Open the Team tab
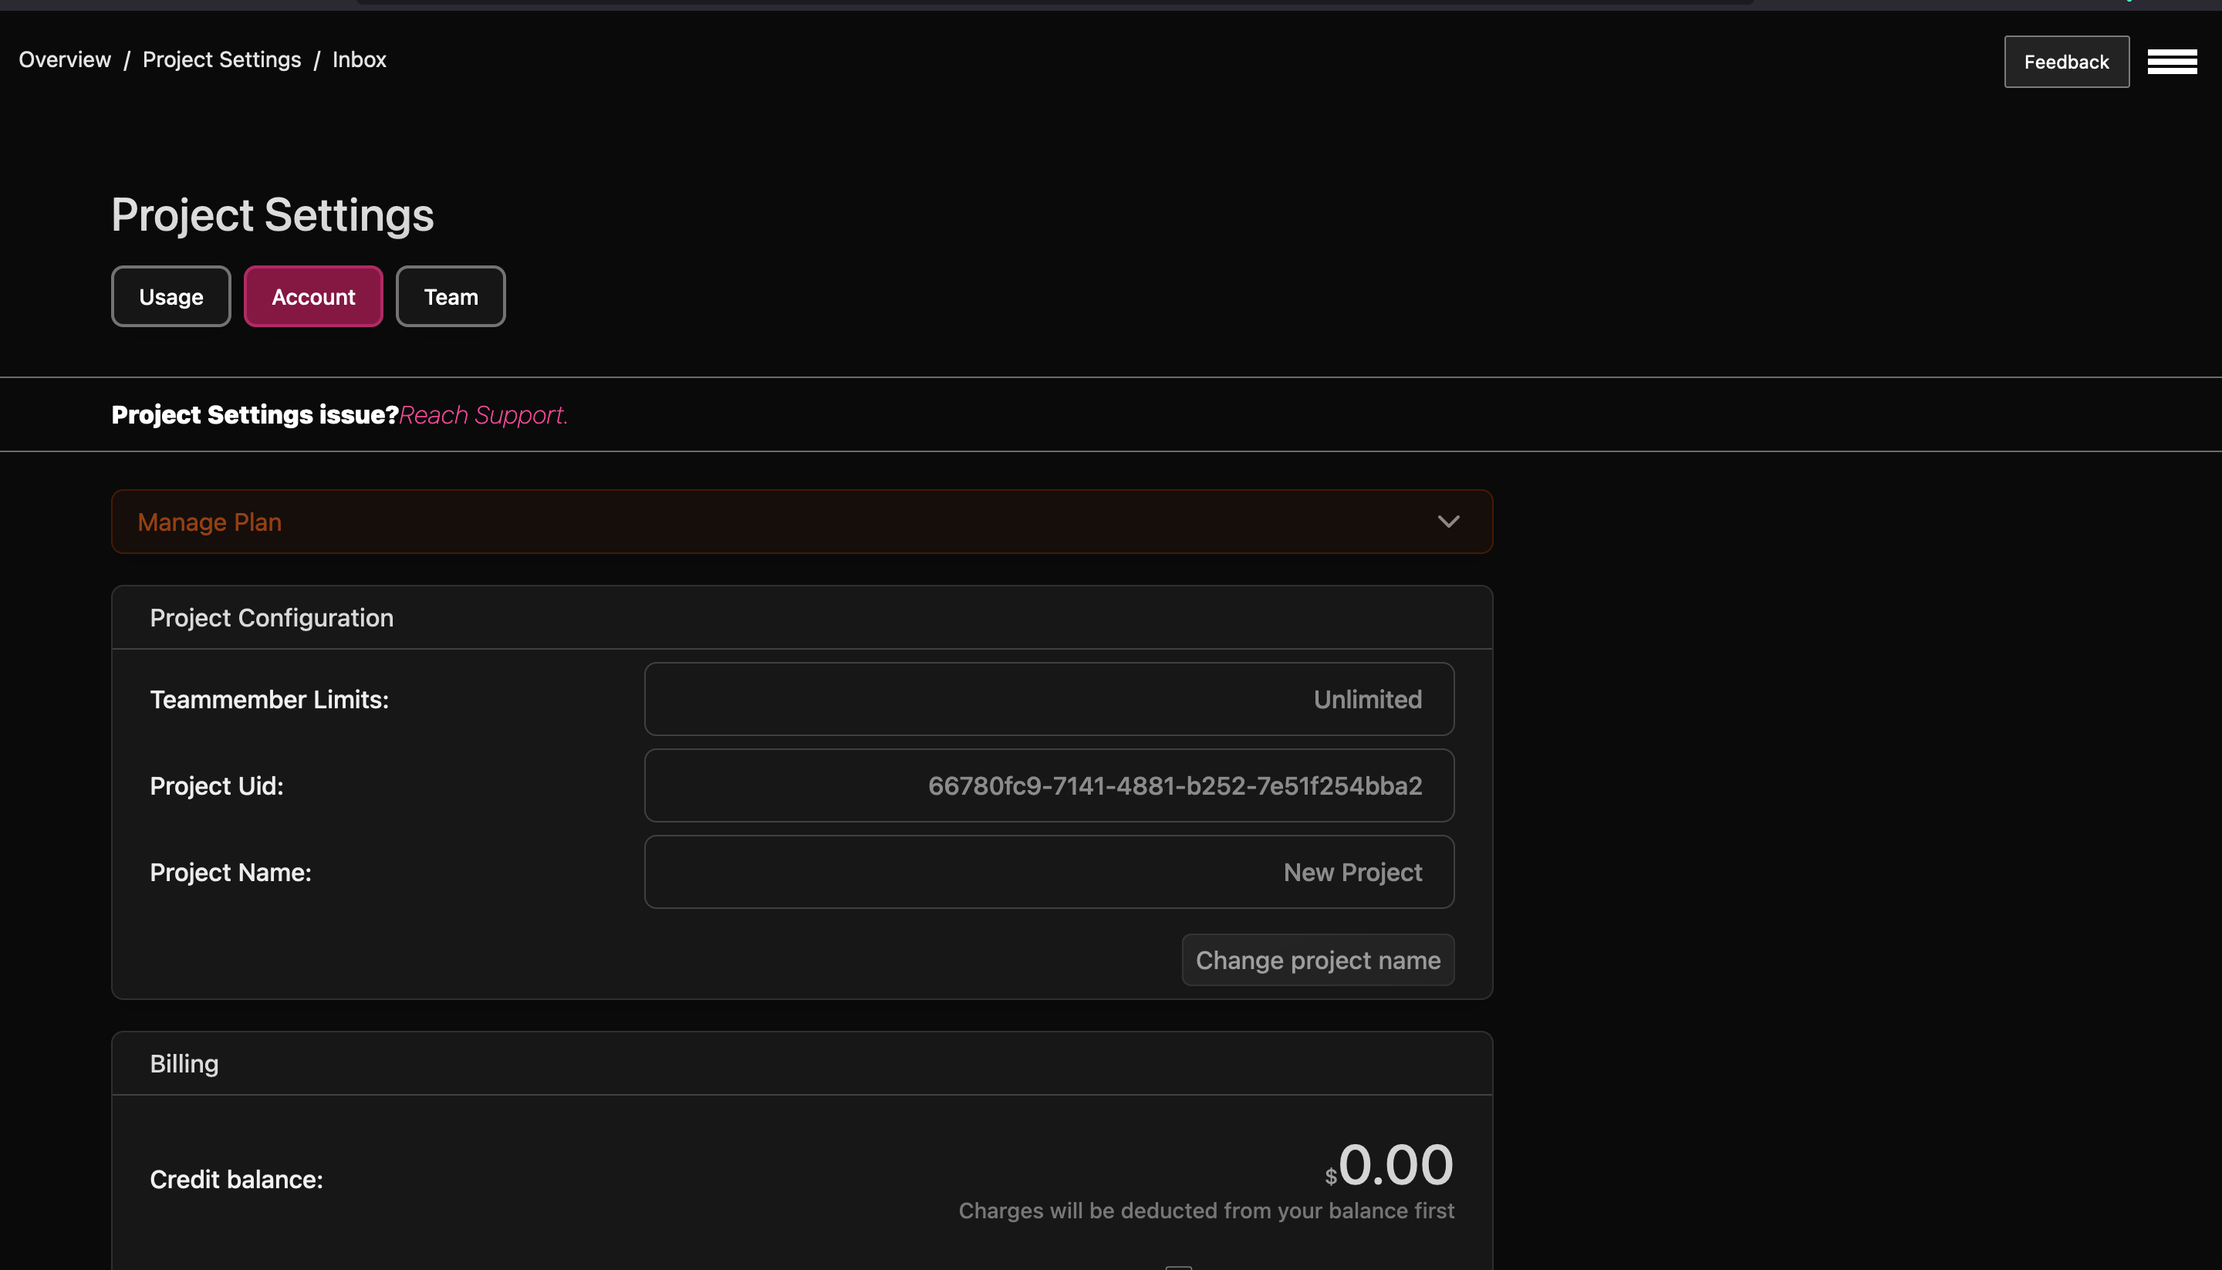Screen dimensions: 2222x1270 point(450,296)
